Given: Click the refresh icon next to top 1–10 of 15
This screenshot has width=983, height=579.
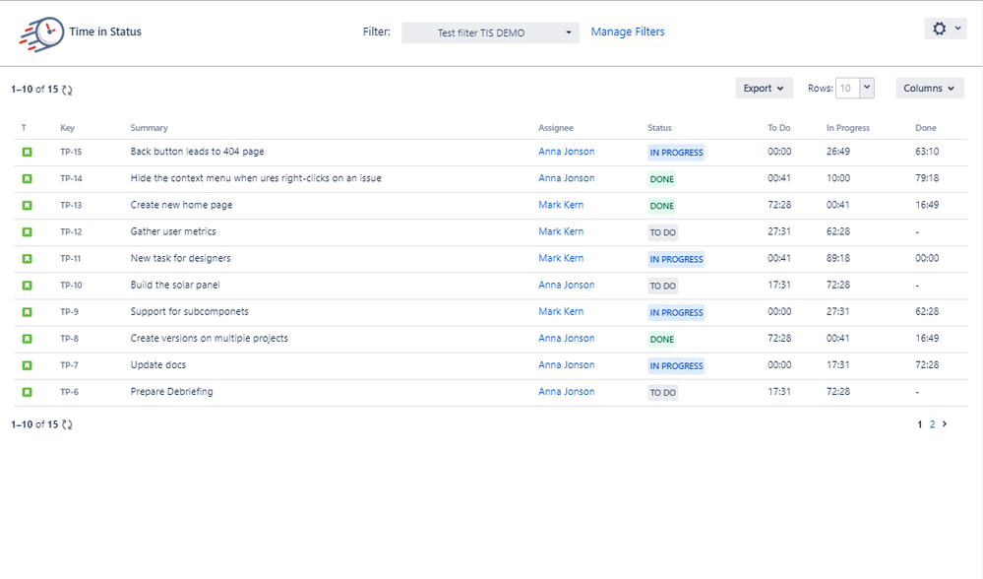Looking at the screenshot, I should coord(67,90).
